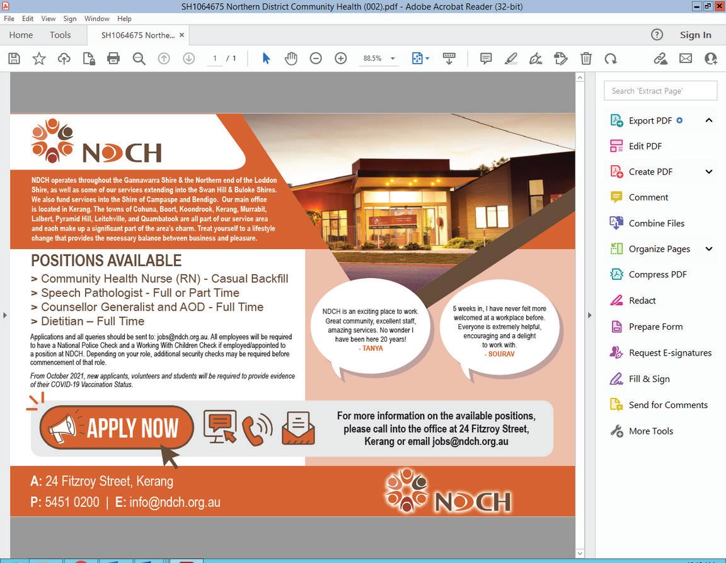Activate the Hand pan tool
The height and width of the screenshot is (563, 726).
click(291, 59)
